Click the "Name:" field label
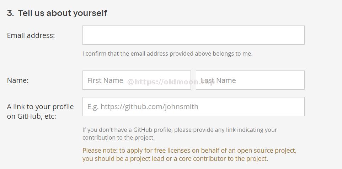The height and width of the screenshot is (169, 342). [18, 80]
